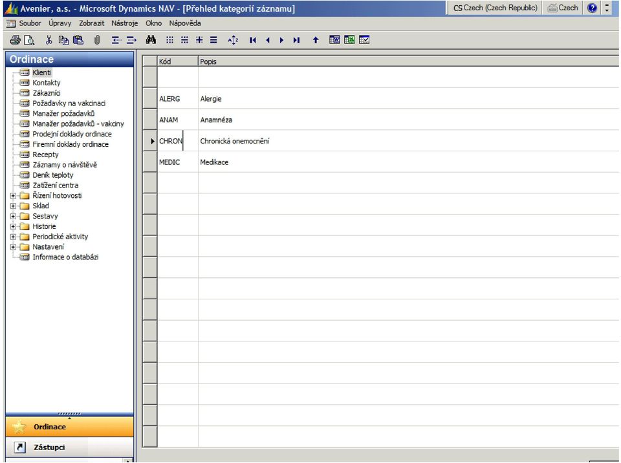The height and width of the screenshot is (463, 621).
Task: Open the language bar options dropdown
Action: click(x=607, y=8)
